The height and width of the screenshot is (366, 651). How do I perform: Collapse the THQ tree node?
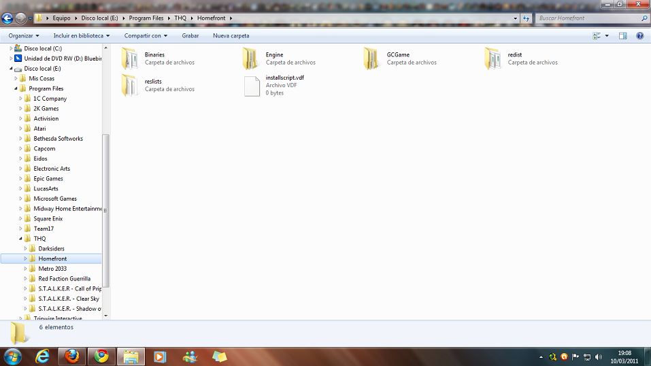(x=20, y=239)
